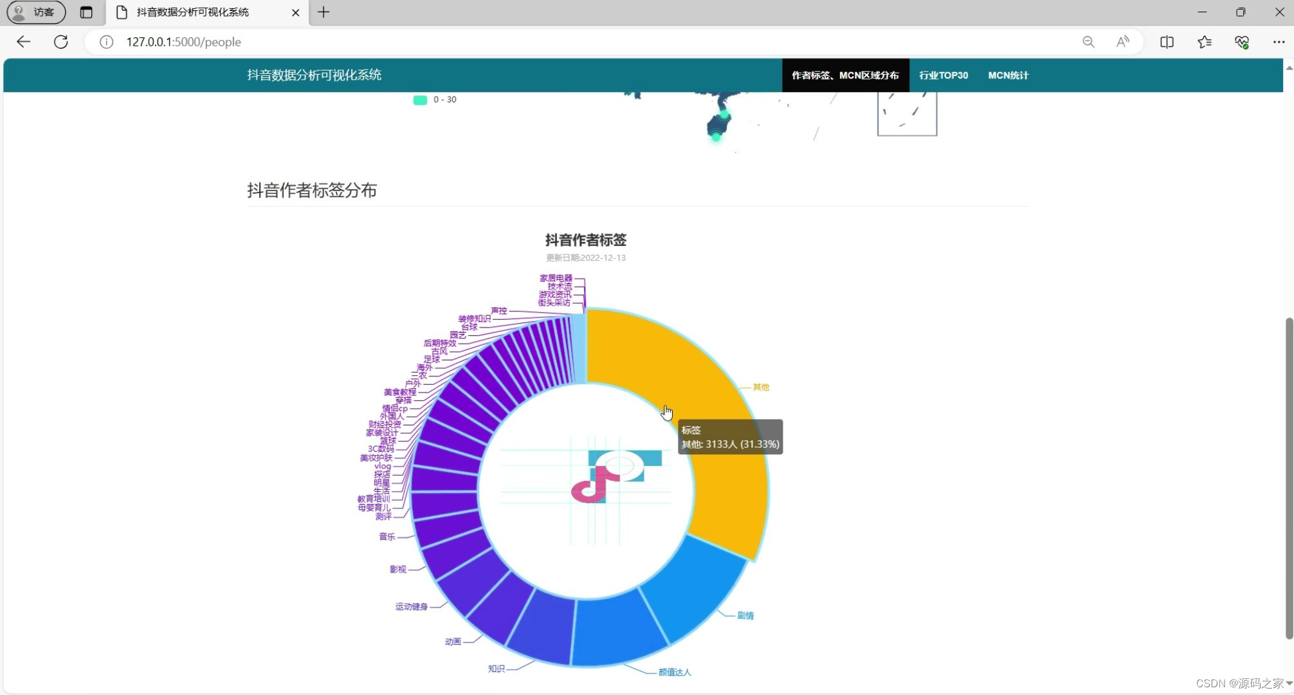
Task: Open a new tab with plus
Action: click(323, 12)
